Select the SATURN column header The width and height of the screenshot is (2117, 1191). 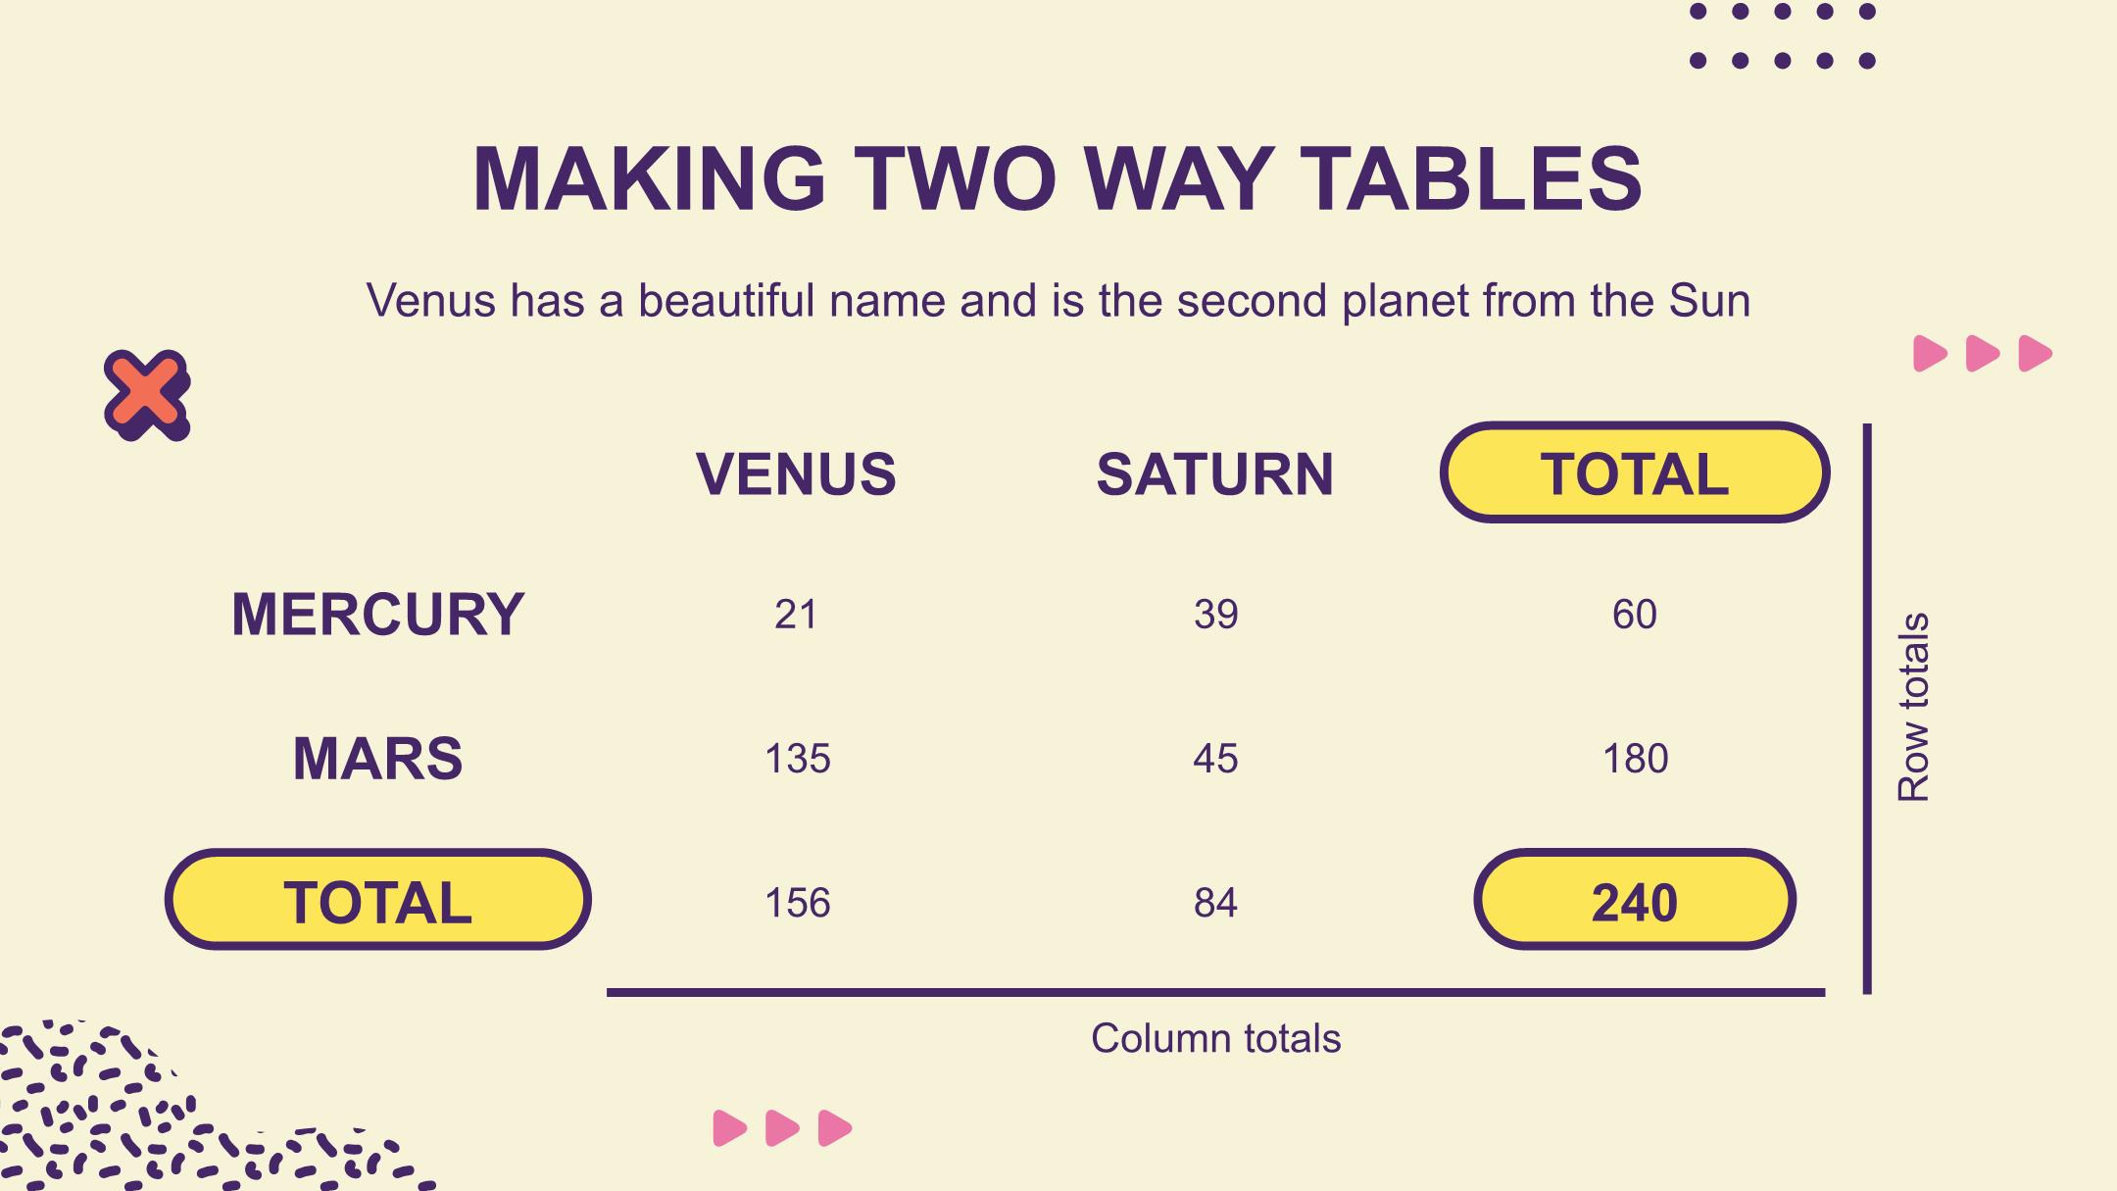coord(1215,474)
